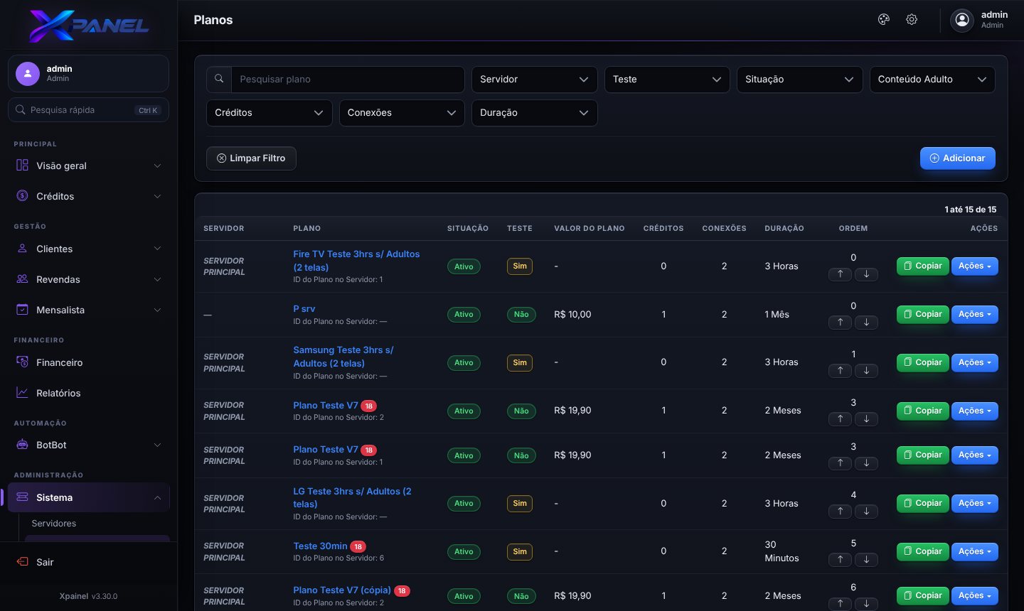Open the Créditos filter dropdown

(269, 113)
